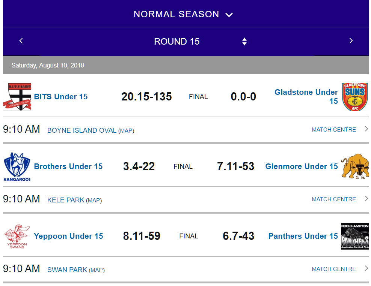Click the Rockhampton Panthers team logo
This screenshot has height=286, width=371.
[355, 236]
